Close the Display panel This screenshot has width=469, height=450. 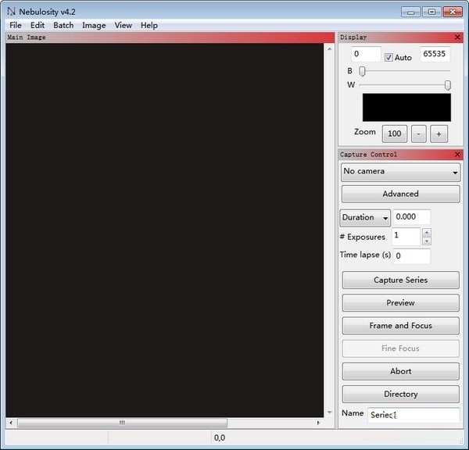click(x=457, y=37)
